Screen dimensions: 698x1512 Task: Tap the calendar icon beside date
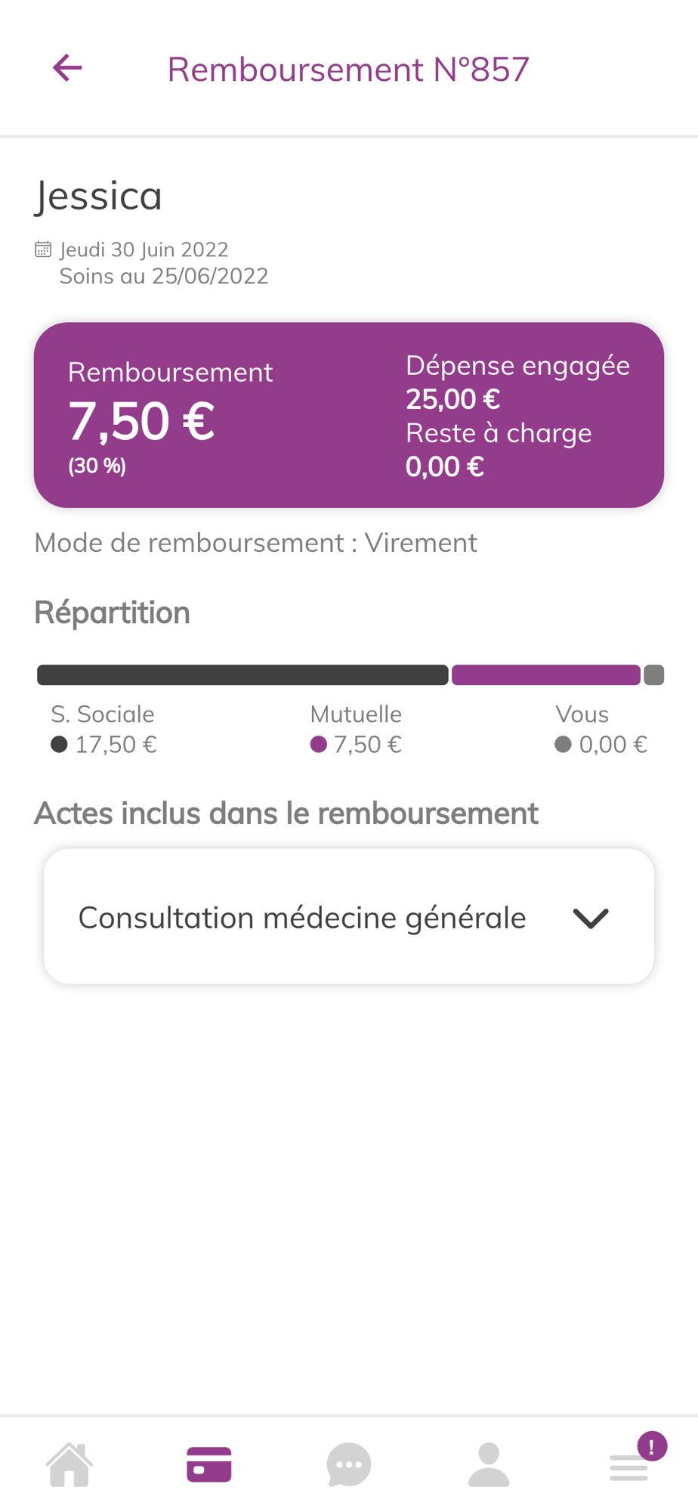pos(43,249)
